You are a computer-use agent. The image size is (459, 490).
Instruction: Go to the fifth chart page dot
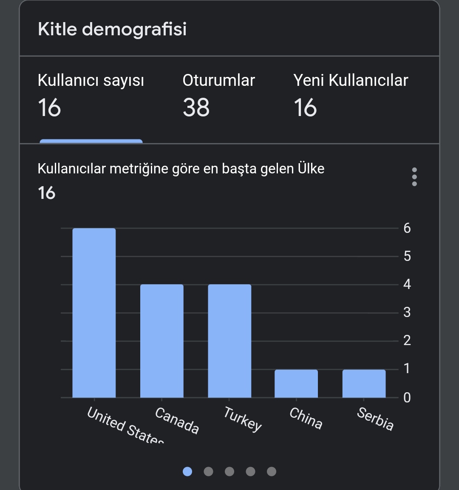(272, 471)
